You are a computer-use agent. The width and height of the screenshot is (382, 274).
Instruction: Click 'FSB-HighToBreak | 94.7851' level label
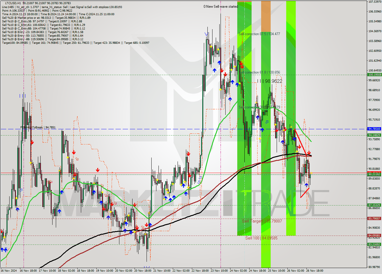point(38,127)
